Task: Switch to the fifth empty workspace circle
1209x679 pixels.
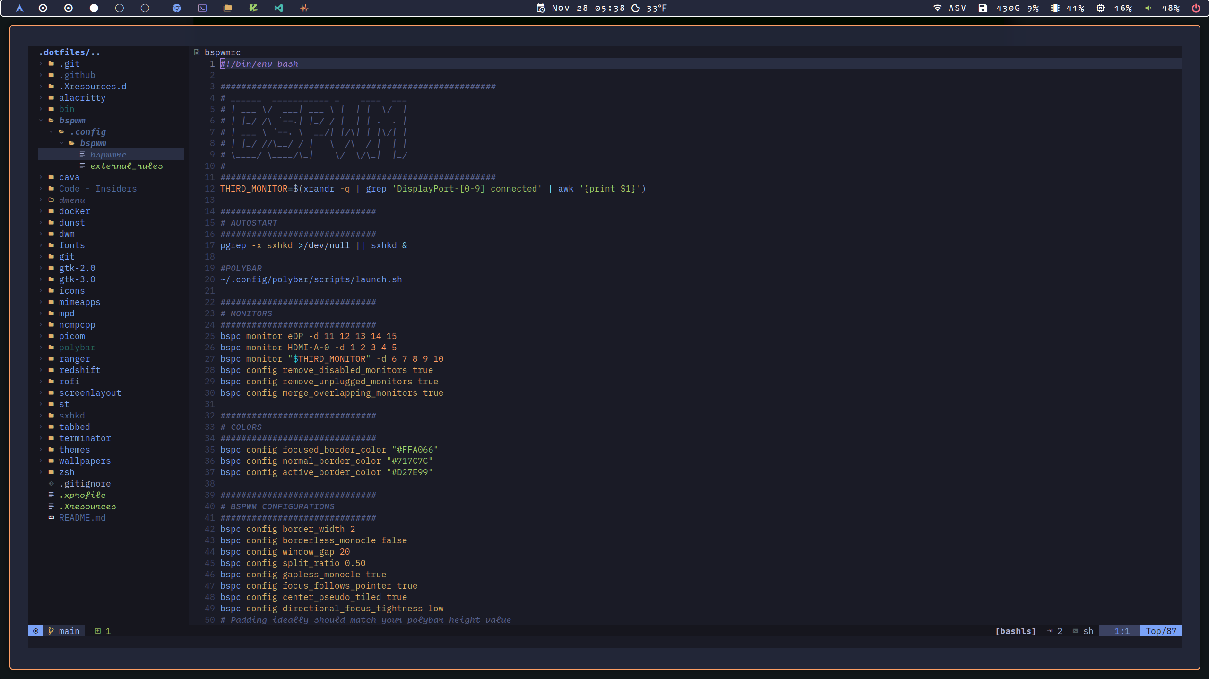Action: [x=145, y=8]
